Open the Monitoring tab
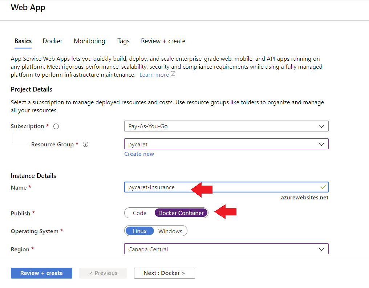Image resolution: width=369 pixels, height=288 pixels. tap(89, 41)
